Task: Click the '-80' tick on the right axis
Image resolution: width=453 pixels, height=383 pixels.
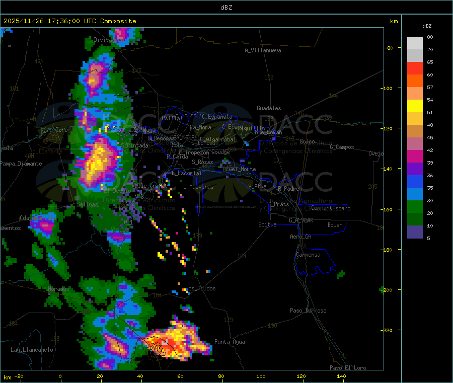Action: click(x=389, y=48)
